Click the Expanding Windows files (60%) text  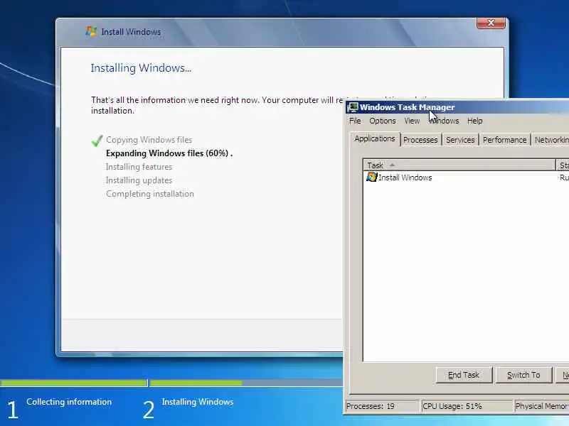click(169, 153)
